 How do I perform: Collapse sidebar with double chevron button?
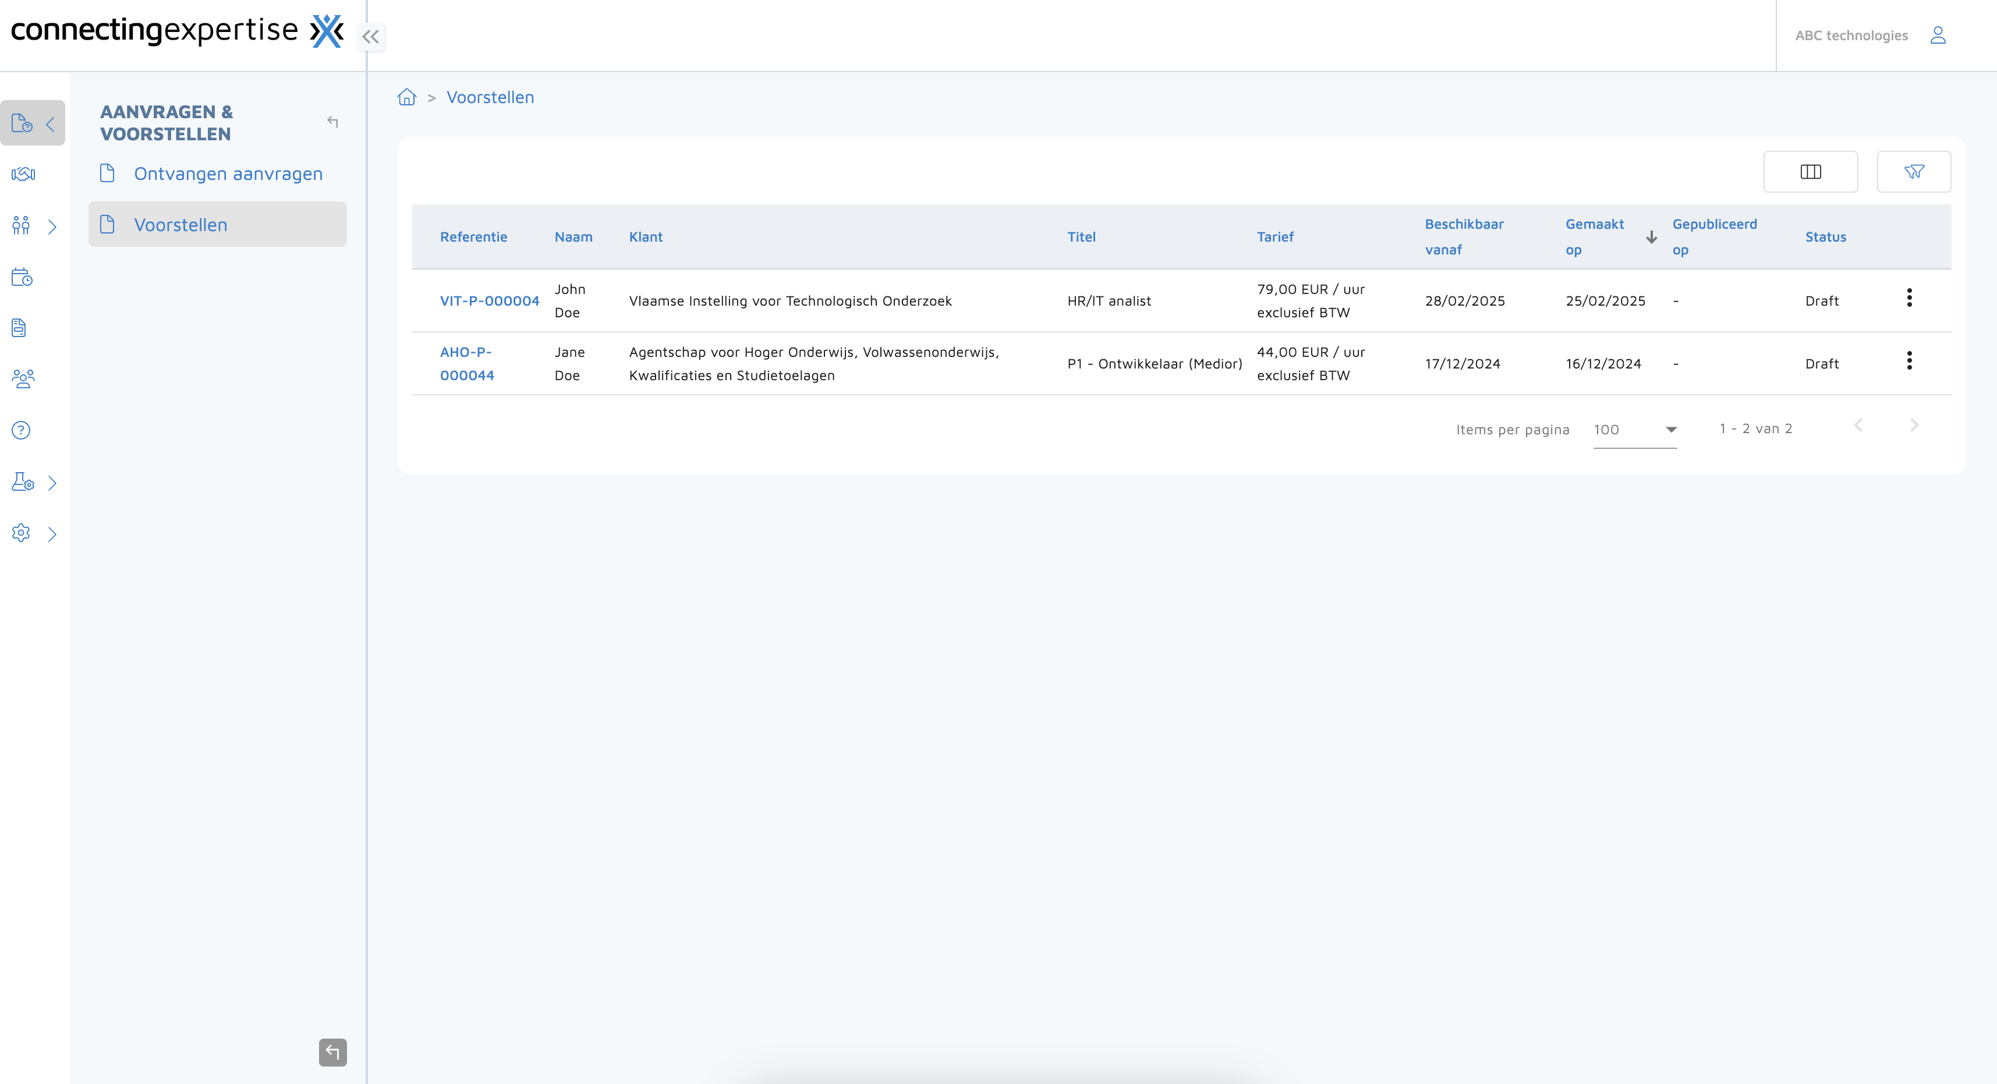[370, 37]
